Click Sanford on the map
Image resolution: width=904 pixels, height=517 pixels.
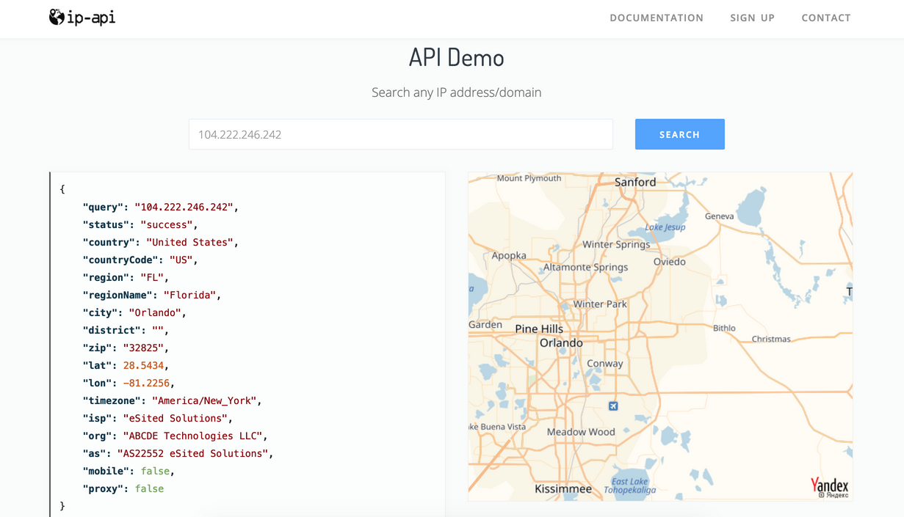click(x=635, y=182)
